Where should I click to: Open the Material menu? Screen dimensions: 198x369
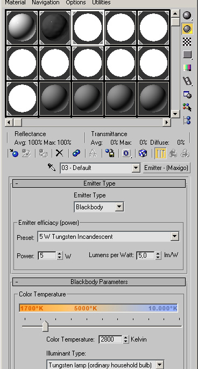pos(15,3)
